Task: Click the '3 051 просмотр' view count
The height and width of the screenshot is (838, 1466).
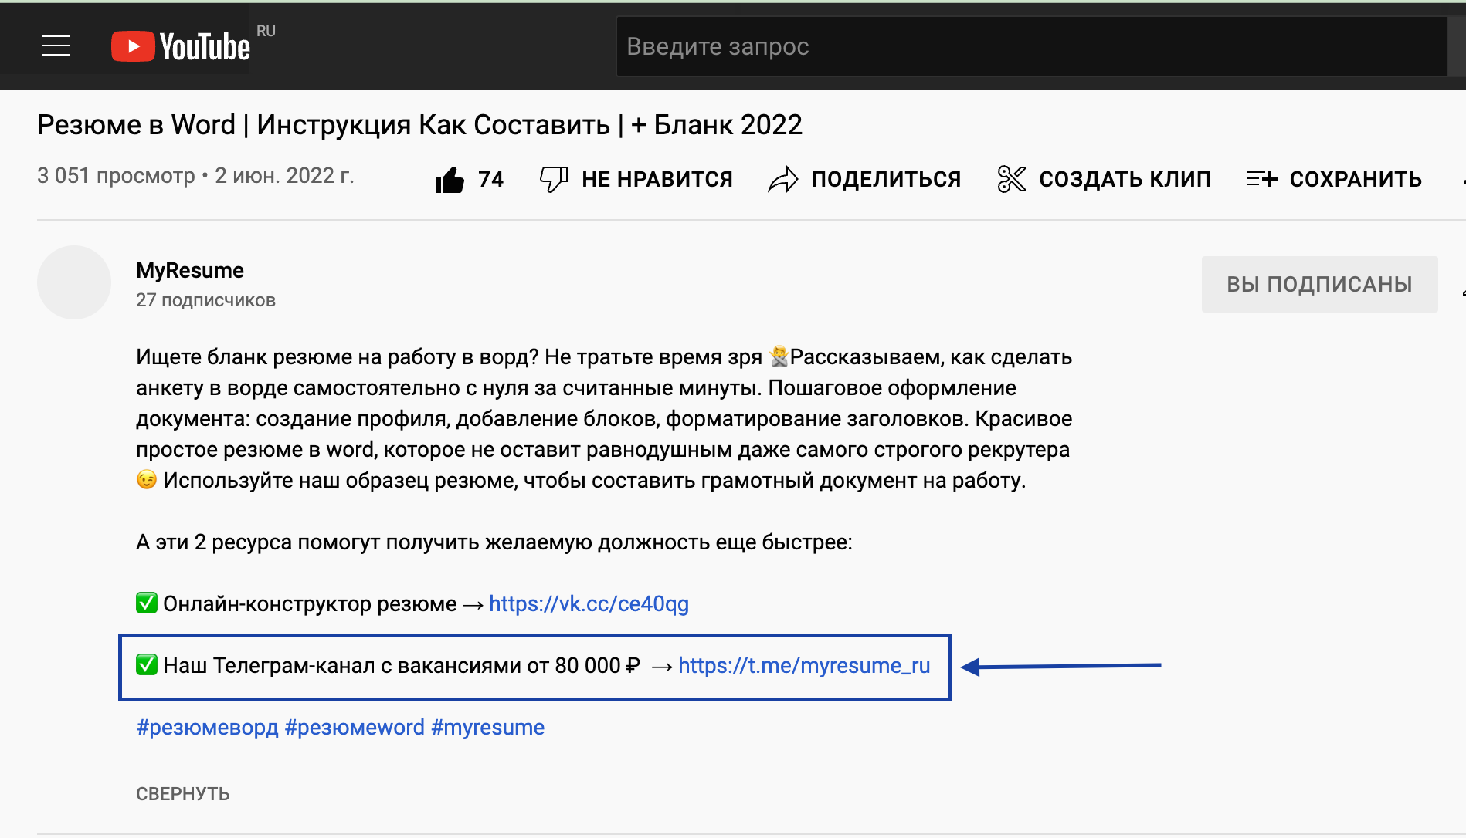Action: click(116, 176)
